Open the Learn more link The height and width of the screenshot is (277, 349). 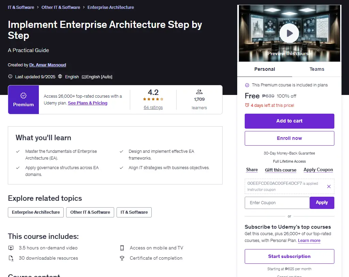309,241
